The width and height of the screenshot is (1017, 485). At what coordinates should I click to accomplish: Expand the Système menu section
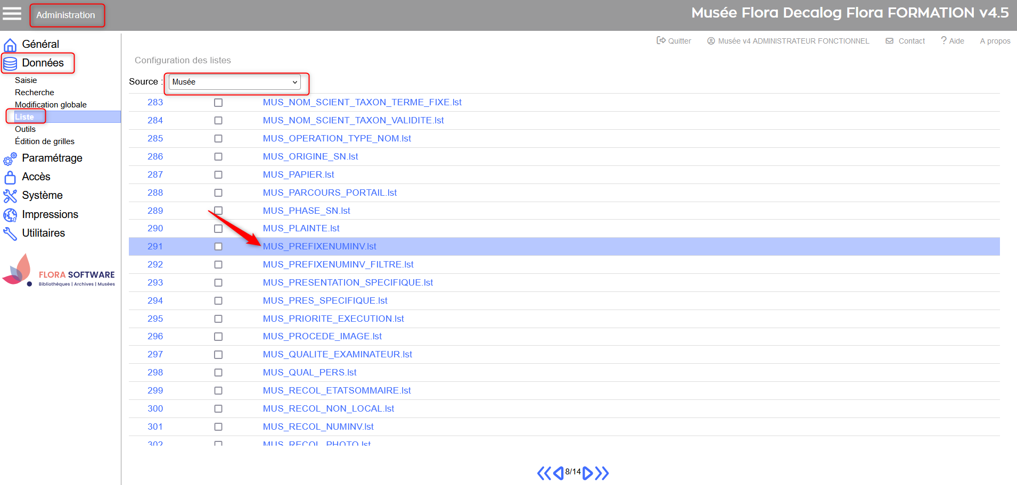point(42,195)
